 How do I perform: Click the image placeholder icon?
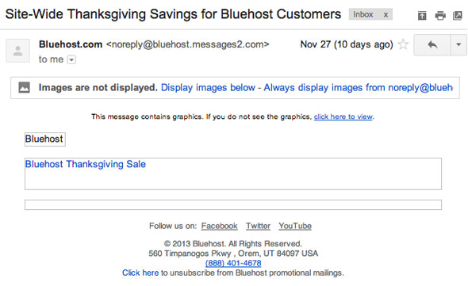[x=24, y=87]
